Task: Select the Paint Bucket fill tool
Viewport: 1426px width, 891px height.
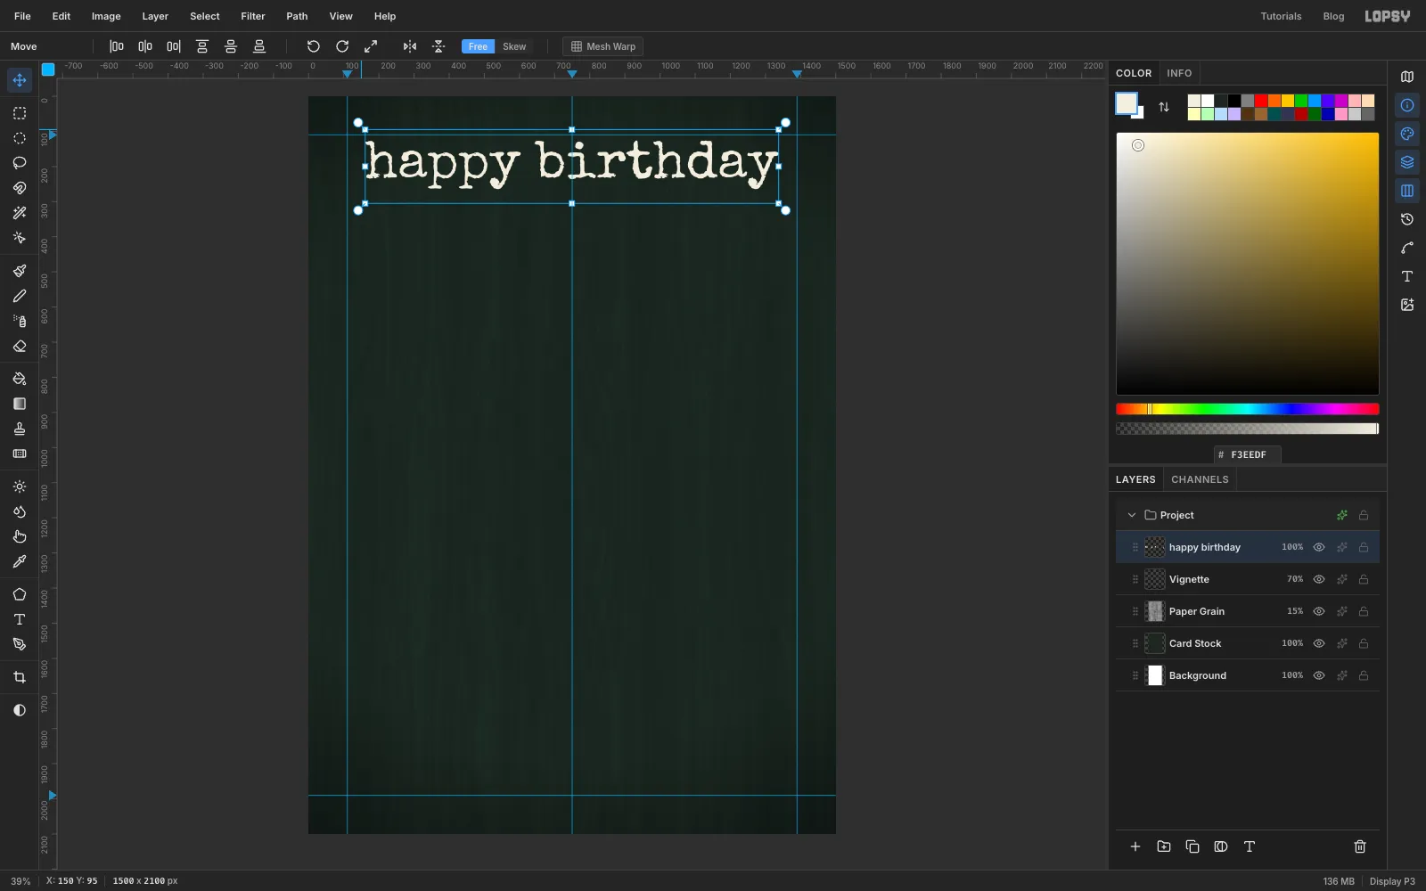Action: (x=20, y=379)
